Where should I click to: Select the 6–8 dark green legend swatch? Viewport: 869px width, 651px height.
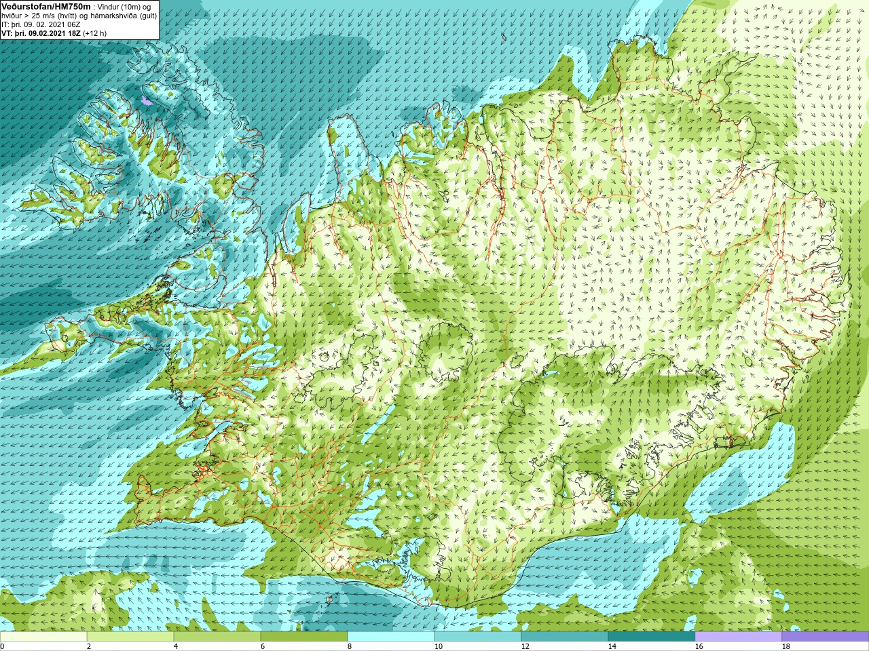click(304, 637)
